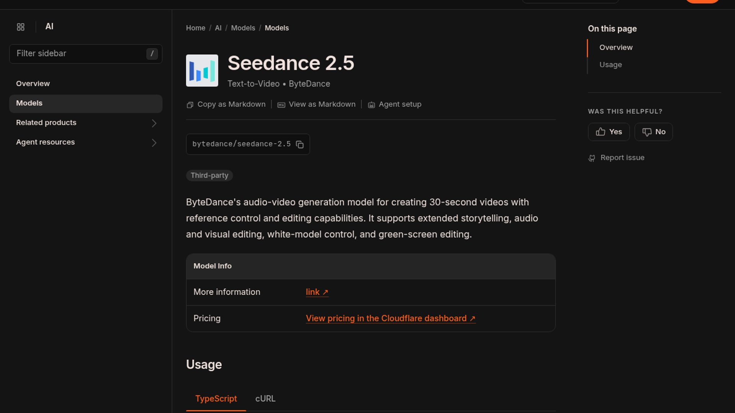View pricing in the Cloudflare dashboard
The height and width of the screenshot is (413, 735).
coord(390,319)
